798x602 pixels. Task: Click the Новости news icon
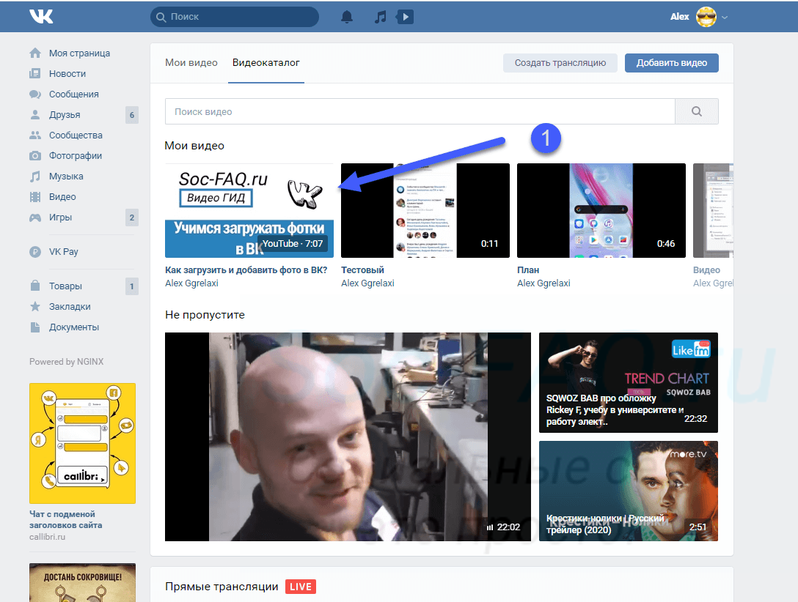(35, 74)
